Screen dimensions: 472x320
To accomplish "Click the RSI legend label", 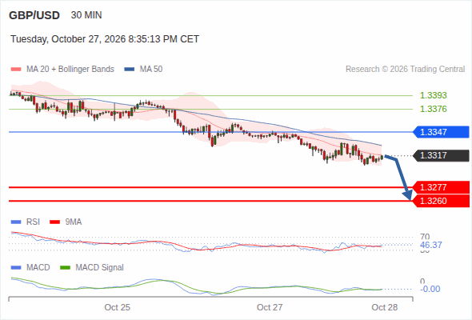I will pyautogui.click(x=33, y=222).
